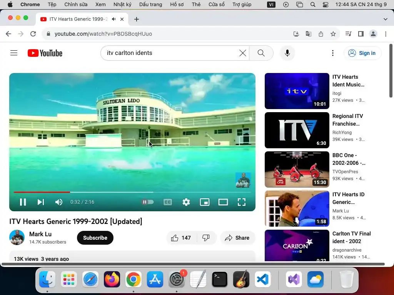Open Spotlight search in menu bar
The height and width of the screenshot is (295, 394).
(x=313, y=4)
